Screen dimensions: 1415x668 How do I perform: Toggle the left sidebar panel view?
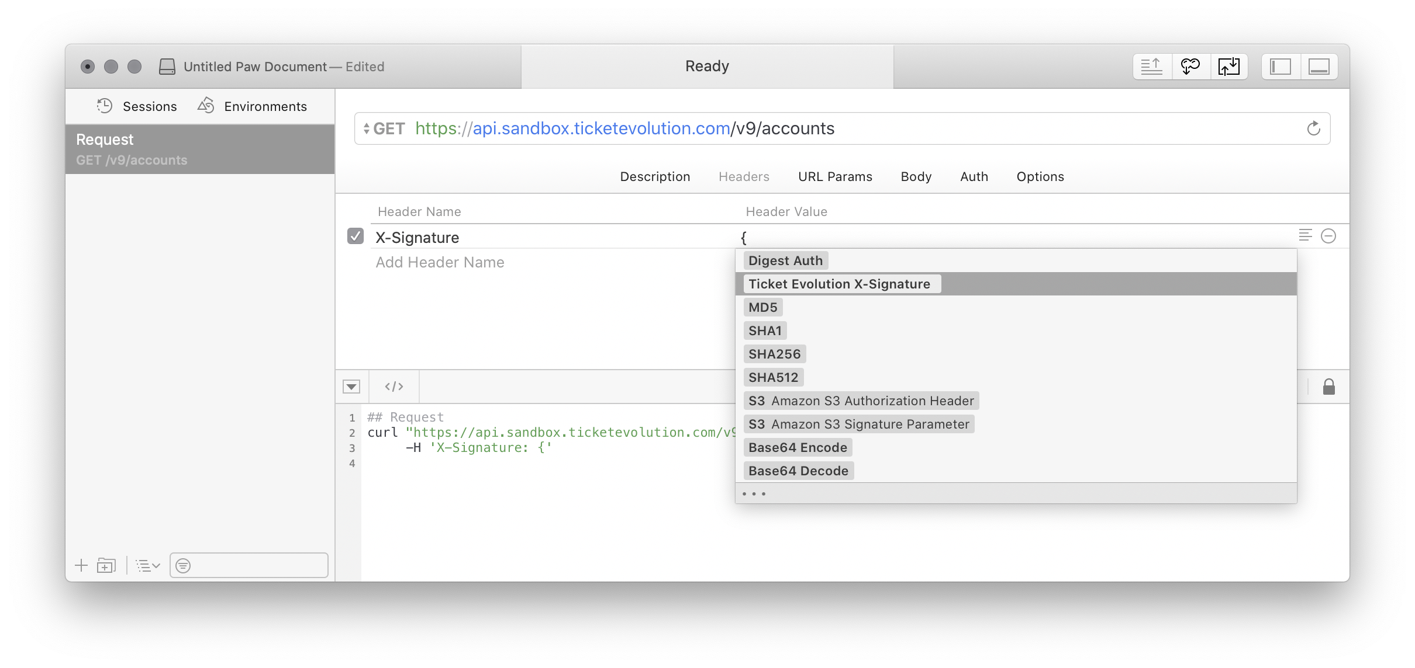click(x=1280, y=67)
